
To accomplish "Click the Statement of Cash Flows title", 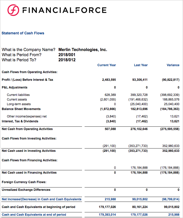I will click(23, 33).
